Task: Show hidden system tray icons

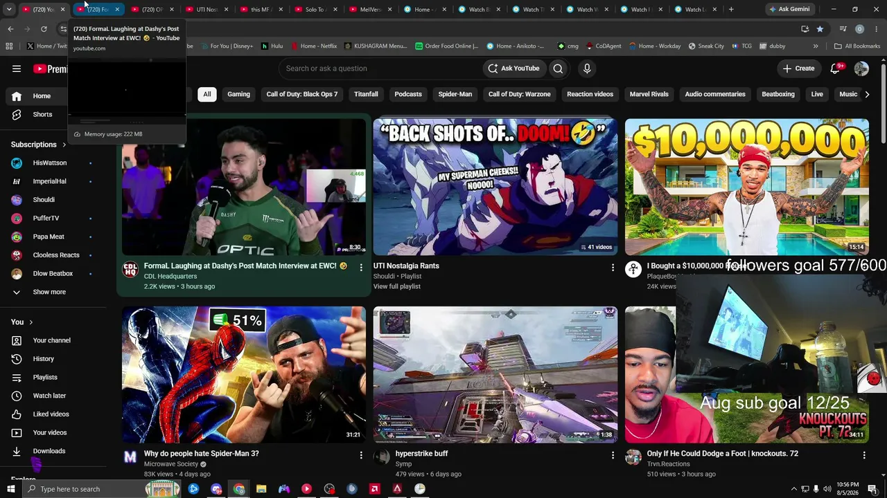Action: point(793,489)
